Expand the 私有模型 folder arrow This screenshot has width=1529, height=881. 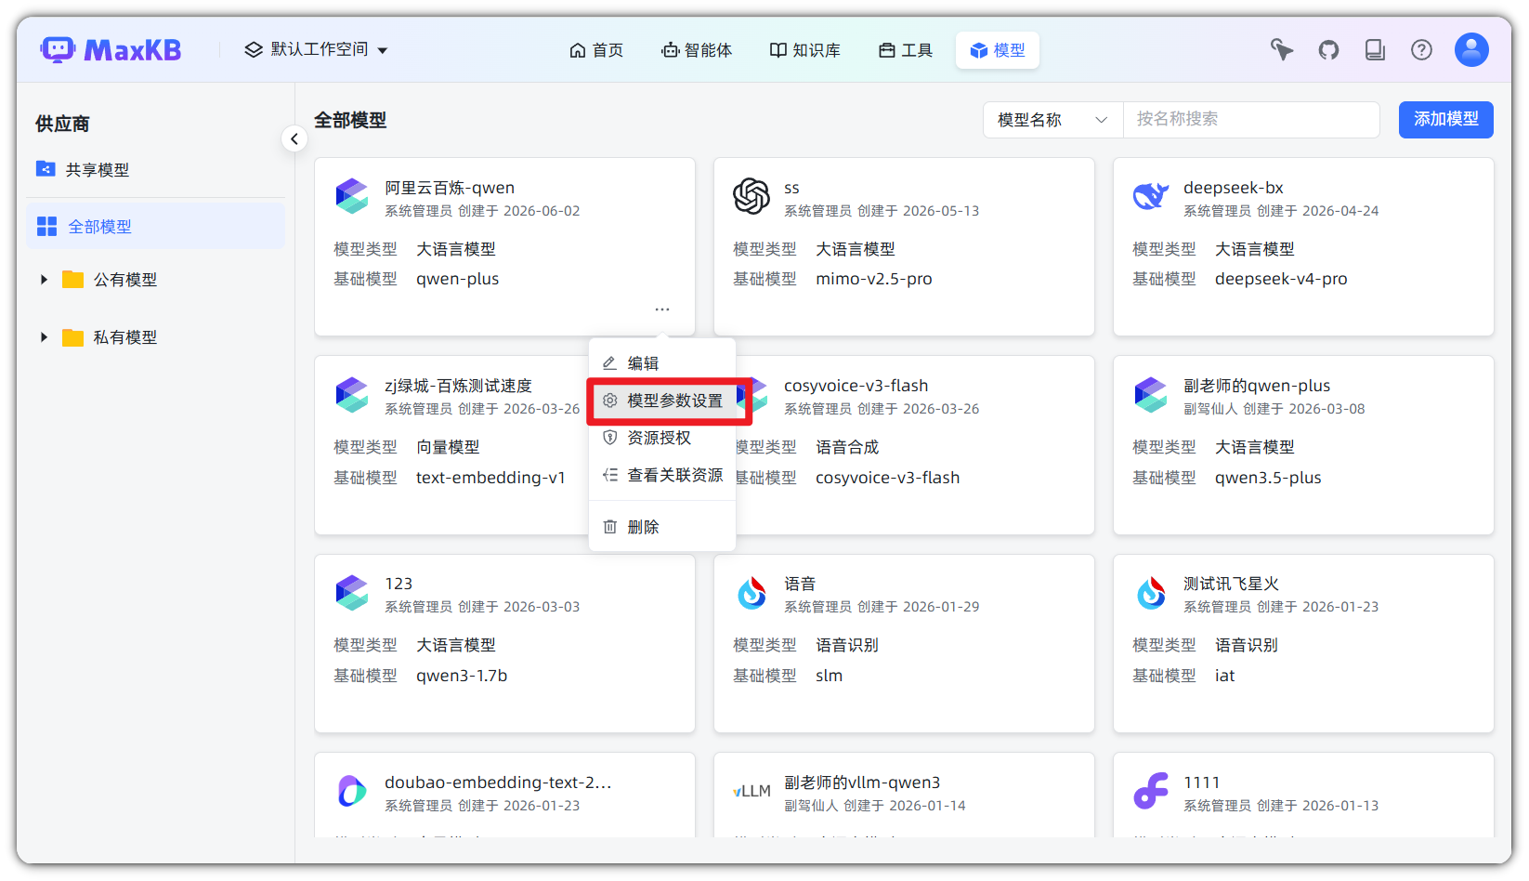(44, 337)
